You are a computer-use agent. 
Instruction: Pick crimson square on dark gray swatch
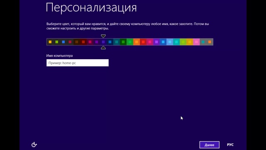pyautogui.click(x=70, y=42)
